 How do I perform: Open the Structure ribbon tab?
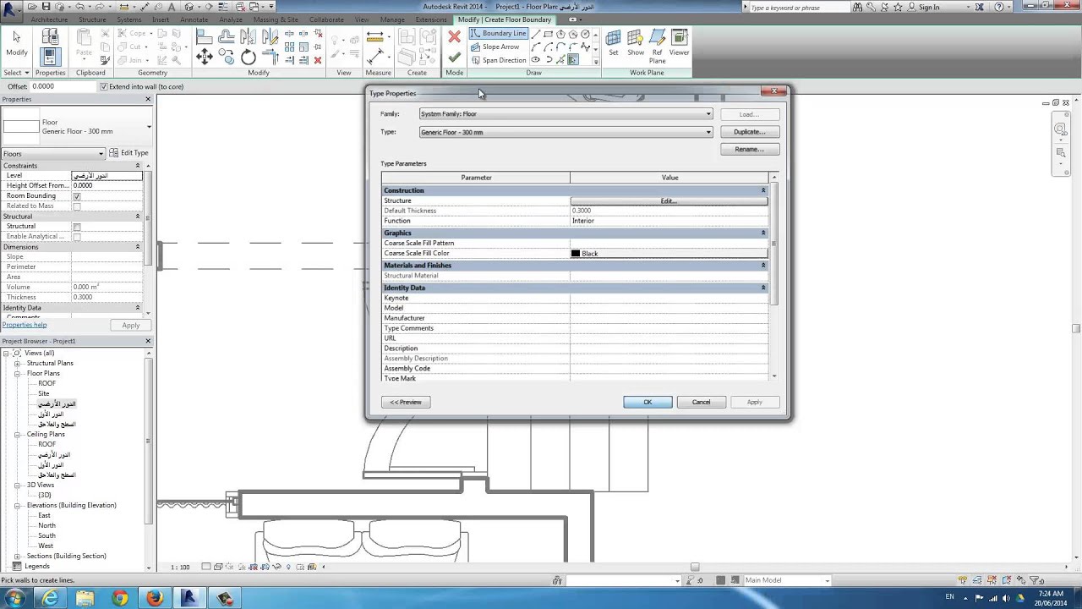(92, 19)
